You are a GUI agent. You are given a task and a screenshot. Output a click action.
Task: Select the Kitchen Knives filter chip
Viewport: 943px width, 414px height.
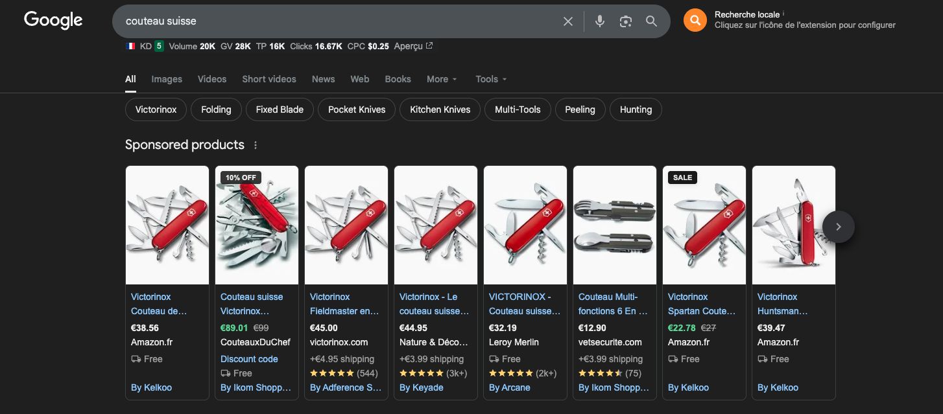440,109
